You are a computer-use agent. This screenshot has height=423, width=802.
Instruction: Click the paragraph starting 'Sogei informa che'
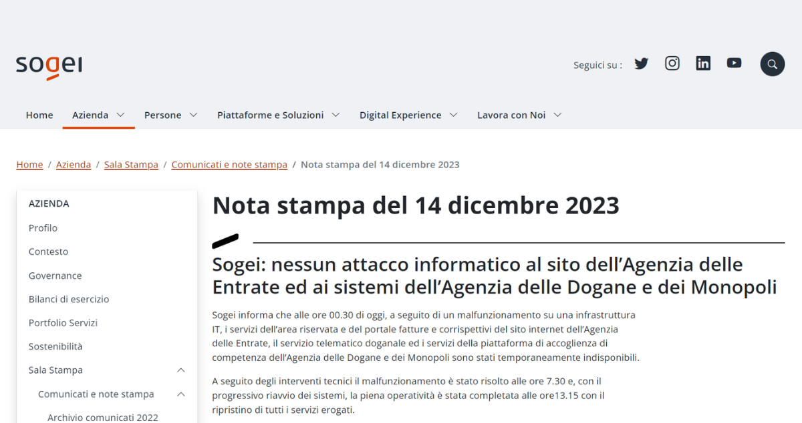tap(426, 336)
